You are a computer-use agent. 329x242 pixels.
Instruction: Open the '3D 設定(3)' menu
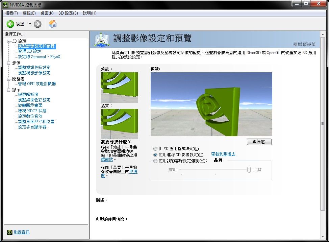[68, 13]
